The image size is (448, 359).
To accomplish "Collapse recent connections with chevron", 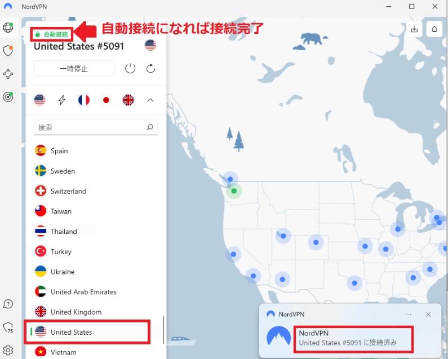I will (x=150, y=100).
